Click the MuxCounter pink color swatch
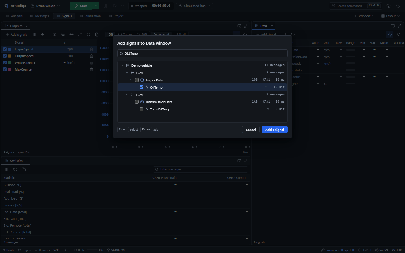Screen dimensions: 405x253 tap(10, 69)
